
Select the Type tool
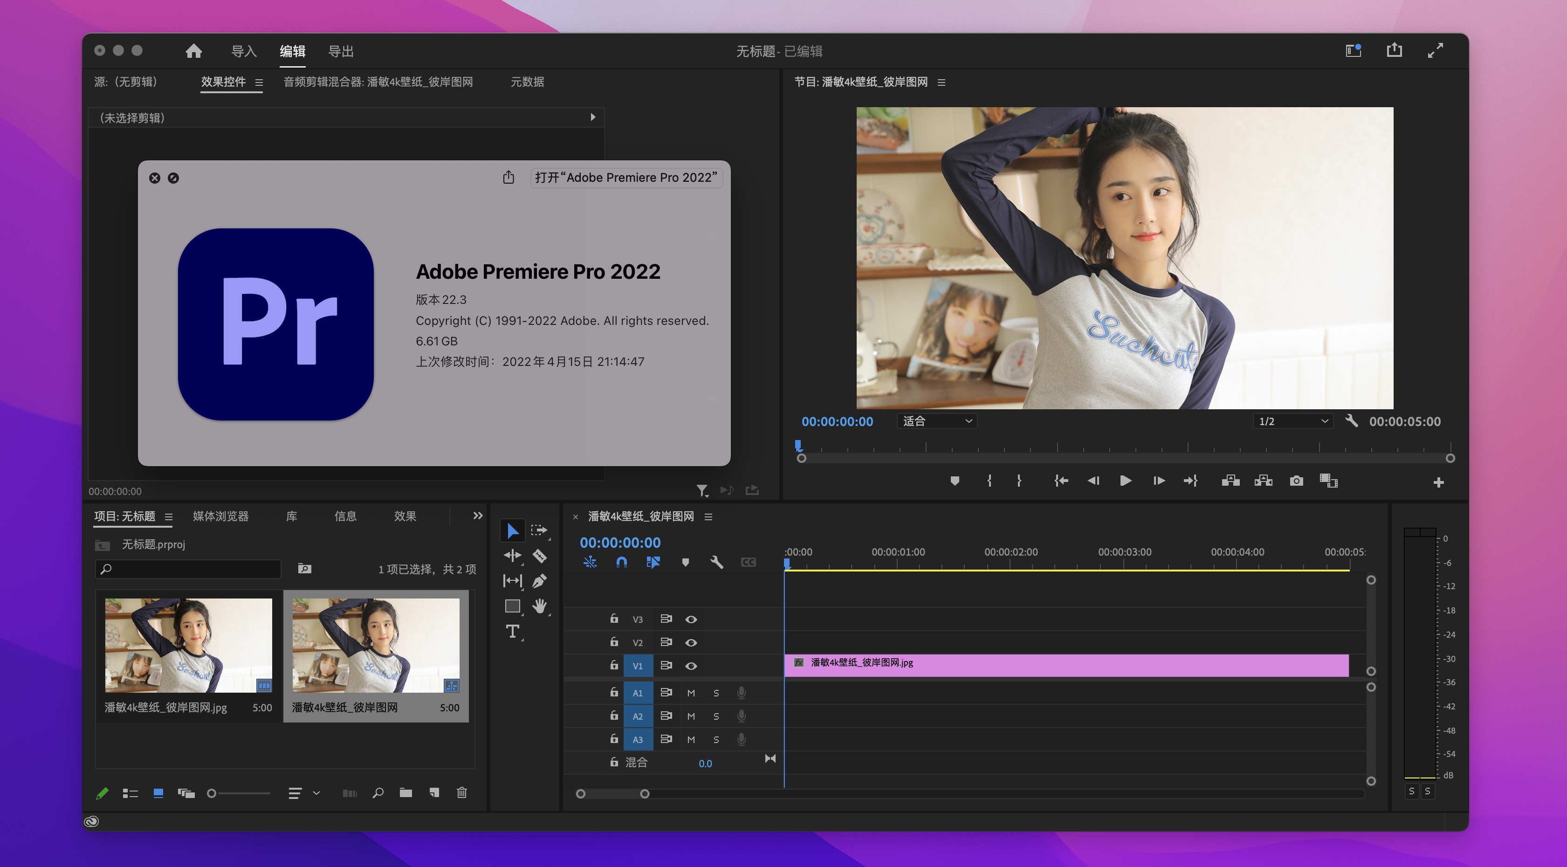point(512,632)
